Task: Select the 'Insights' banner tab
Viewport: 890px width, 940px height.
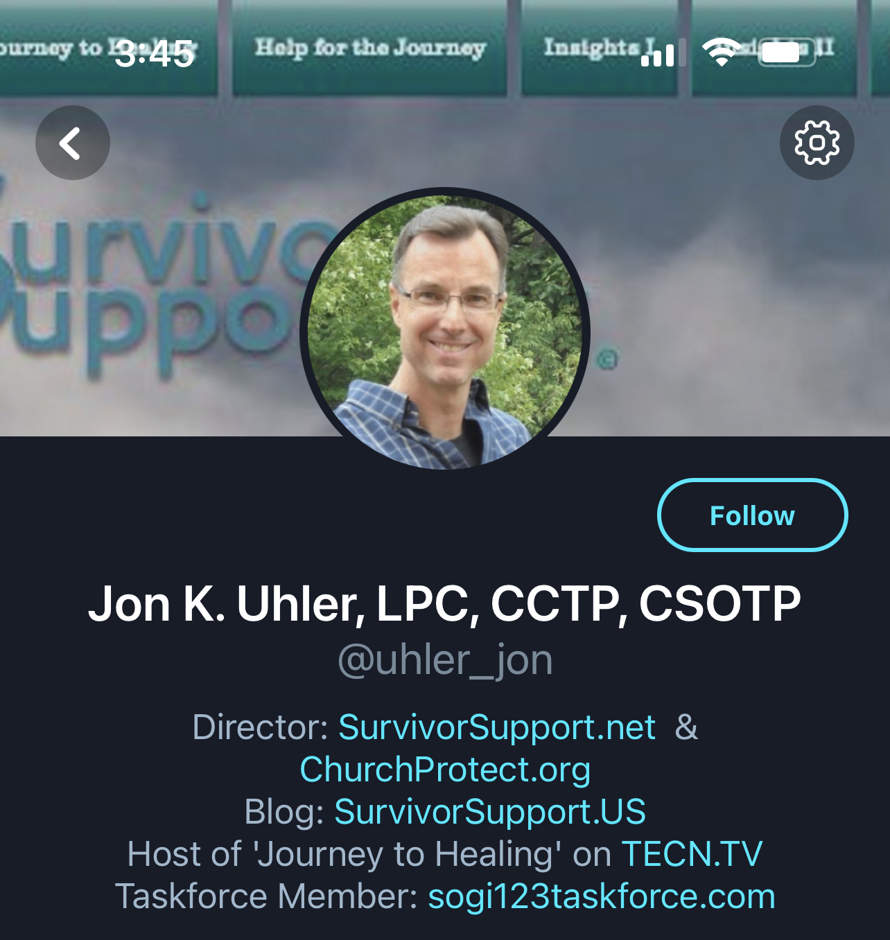Action: 600,47
